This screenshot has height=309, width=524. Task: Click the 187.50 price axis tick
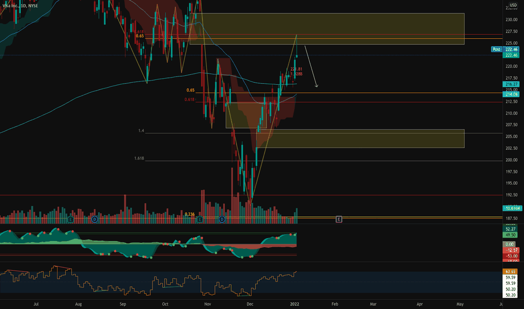[x=511, y=219]
